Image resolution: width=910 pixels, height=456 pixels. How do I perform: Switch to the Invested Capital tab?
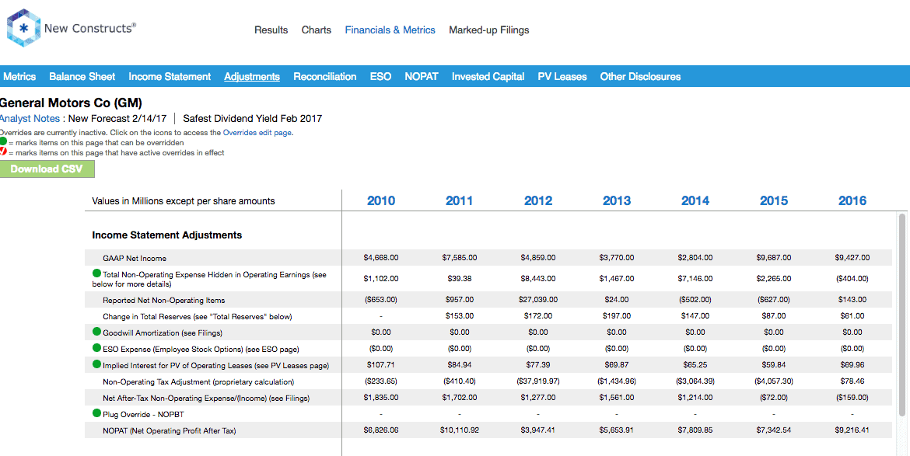488,76
